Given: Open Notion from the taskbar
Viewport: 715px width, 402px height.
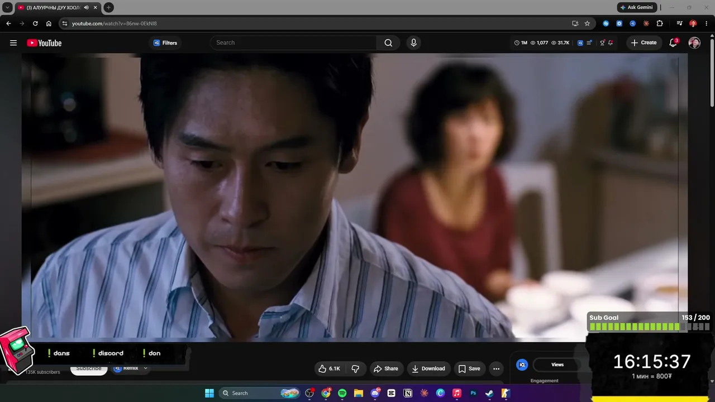Looking at the screenshot, I should [x=408, y=393].
